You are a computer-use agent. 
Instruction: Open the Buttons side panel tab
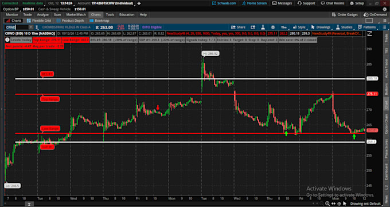[386, 89]
